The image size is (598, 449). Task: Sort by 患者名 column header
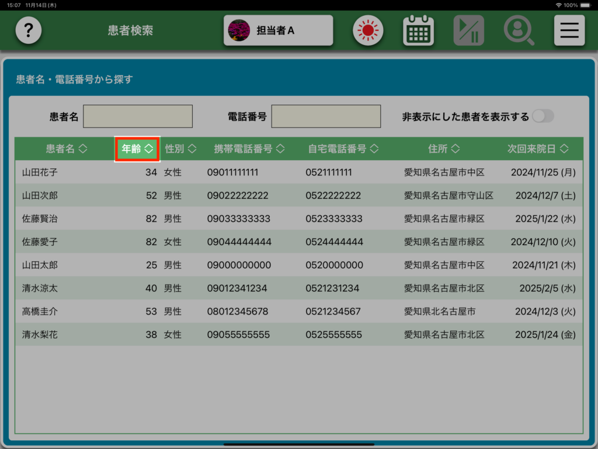(66, 149)
